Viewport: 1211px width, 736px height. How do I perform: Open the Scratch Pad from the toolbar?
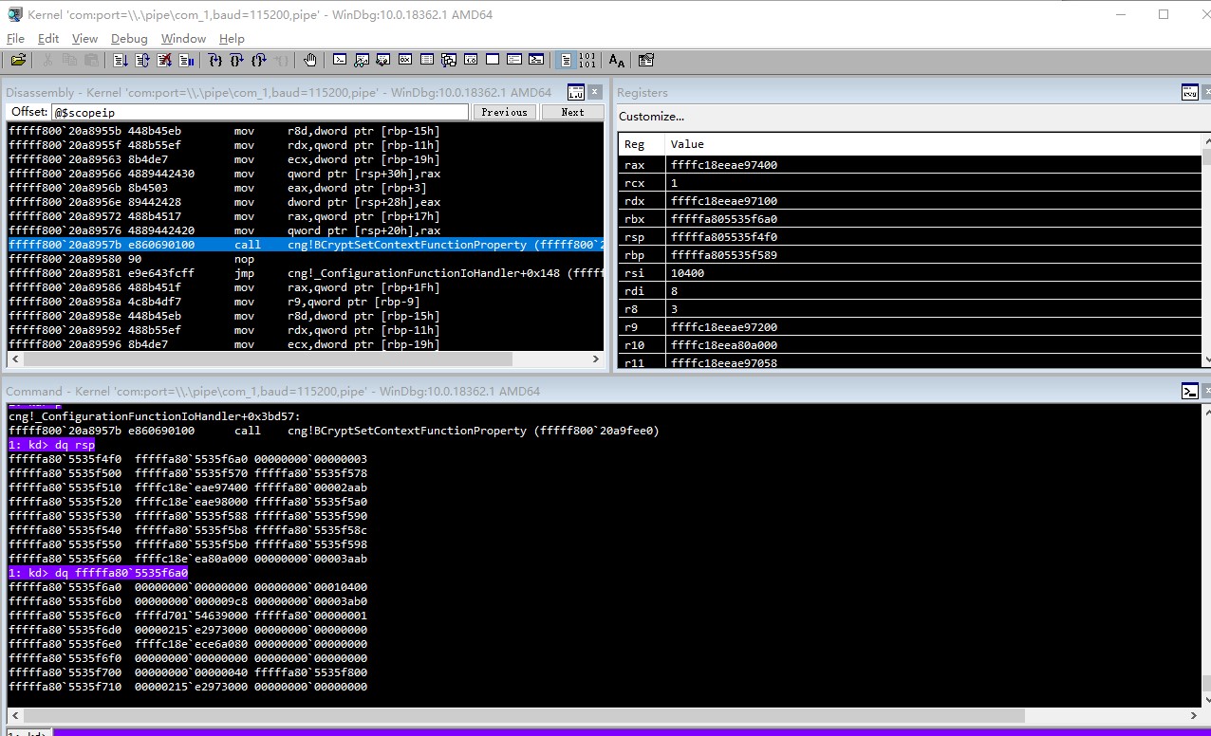point(493,60)
